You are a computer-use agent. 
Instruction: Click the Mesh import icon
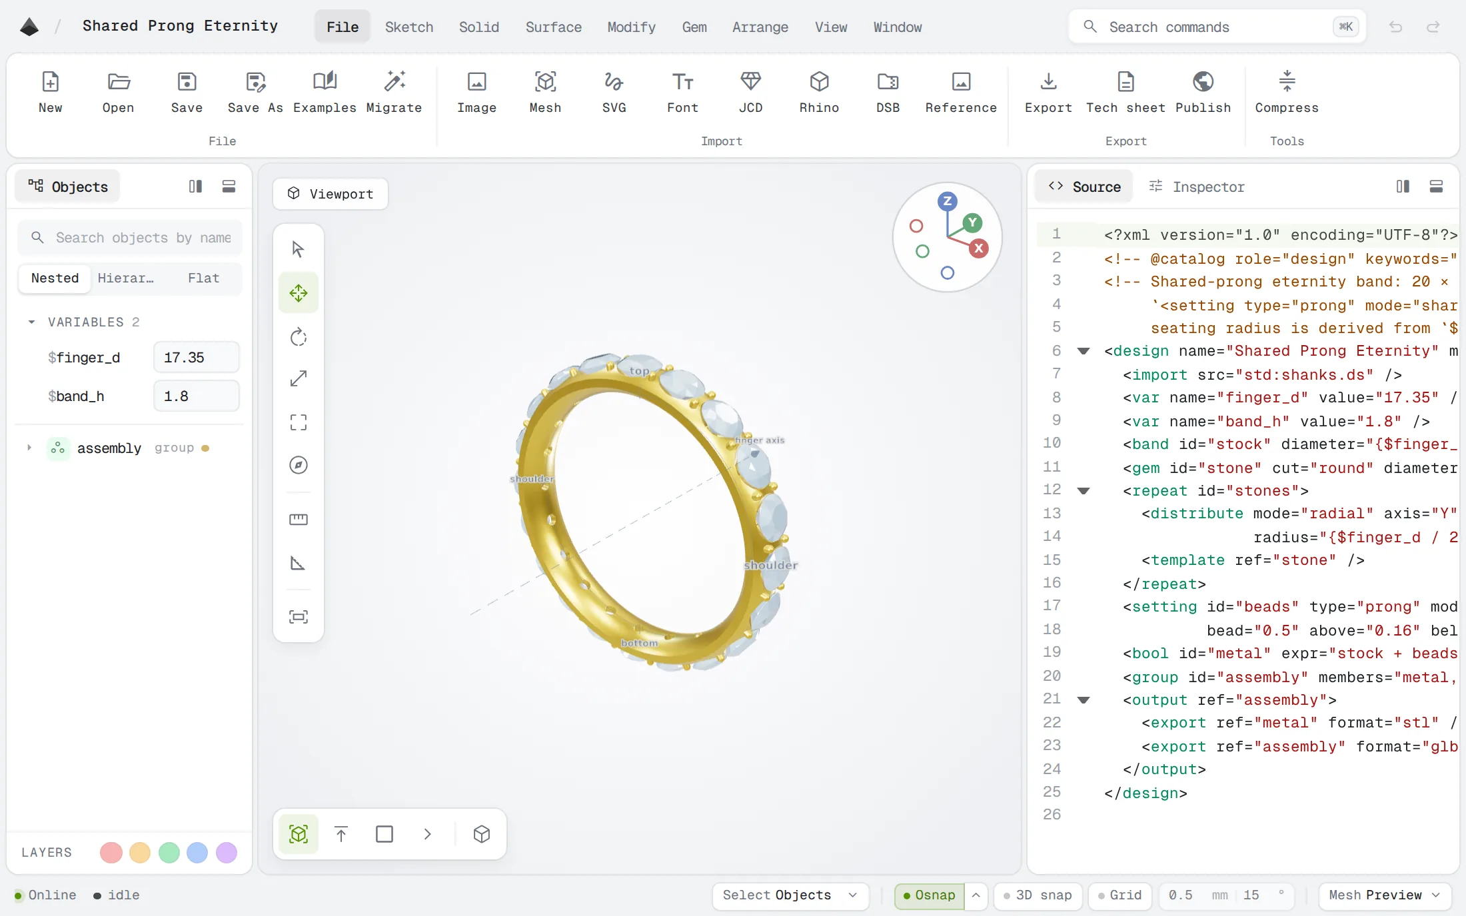coord(545,93)
